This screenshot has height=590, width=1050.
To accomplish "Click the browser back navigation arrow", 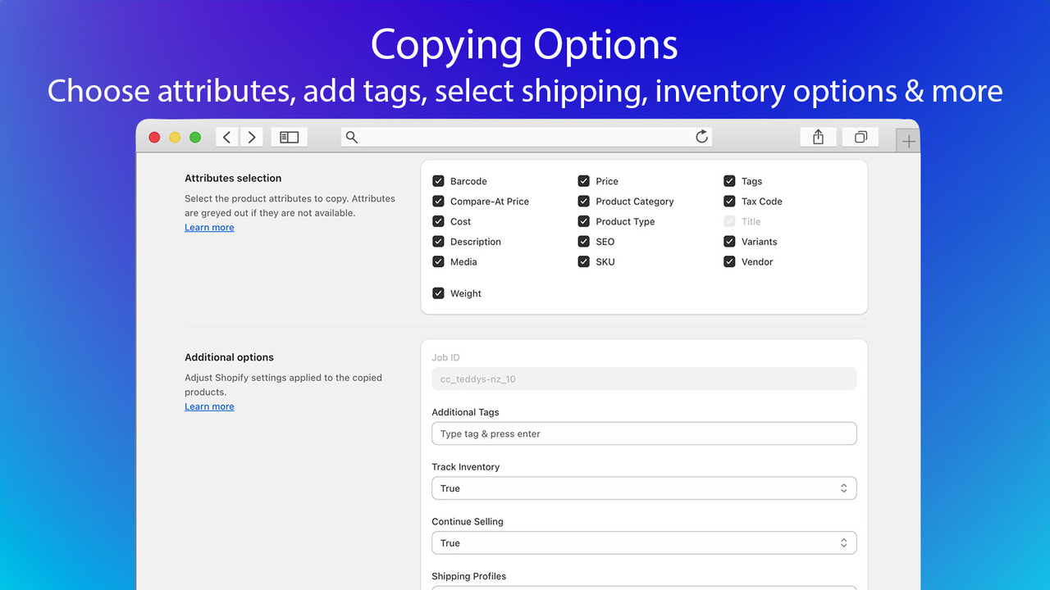I will [226, 137].
